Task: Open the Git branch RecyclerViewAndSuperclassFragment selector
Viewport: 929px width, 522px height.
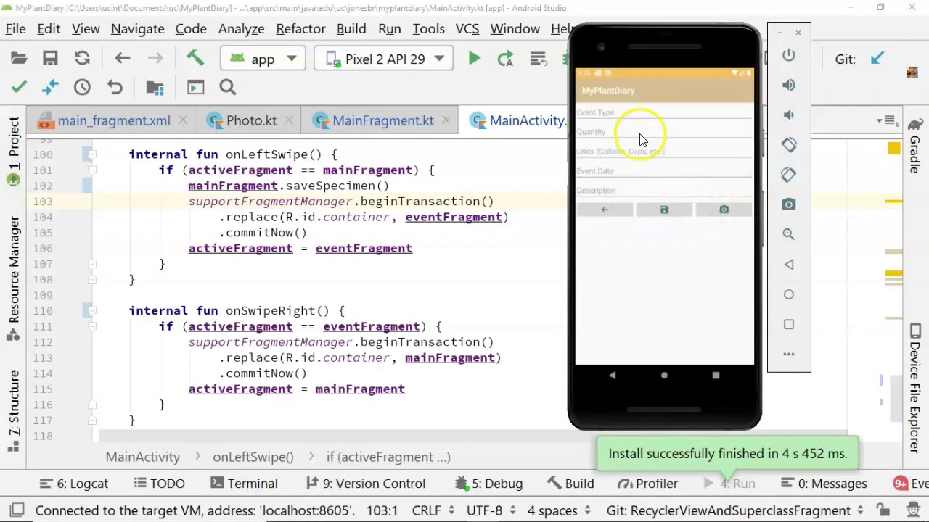Action: point(737,510)
